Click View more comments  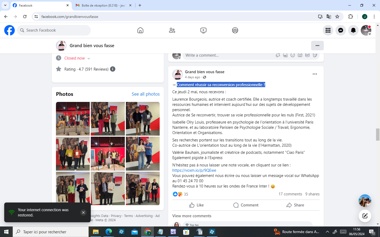(192, 216)
